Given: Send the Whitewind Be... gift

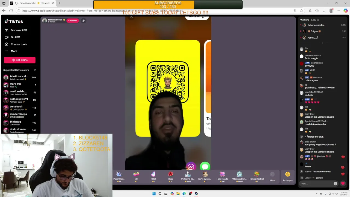Looking at the screenshot, I should 188,176.
